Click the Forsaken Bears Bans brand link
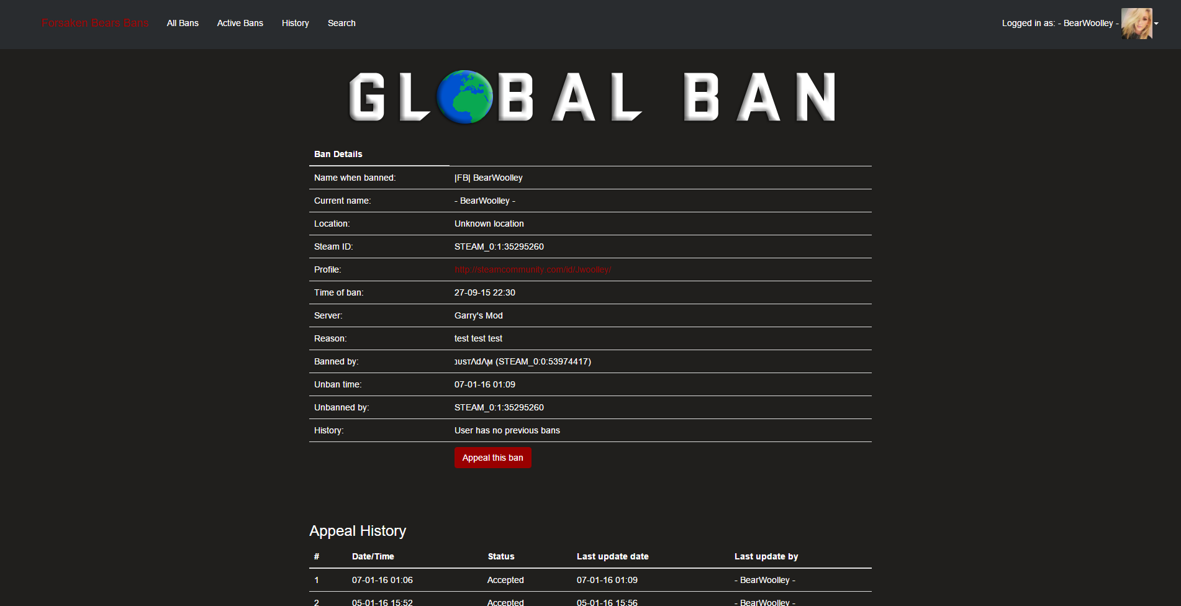Screen dimensions: 1181x606 click(95, 23)
